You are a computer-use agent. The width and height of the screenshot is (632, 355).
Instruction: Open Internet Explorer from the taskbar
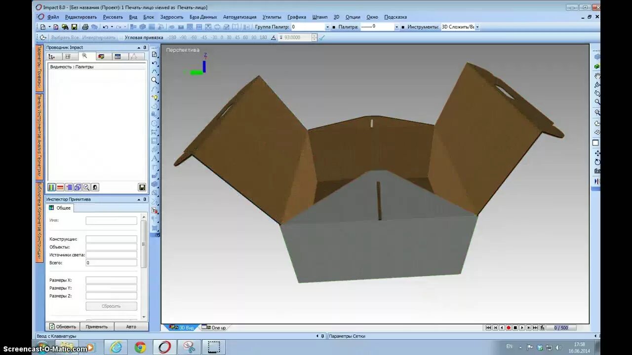[x=116, y=347]
